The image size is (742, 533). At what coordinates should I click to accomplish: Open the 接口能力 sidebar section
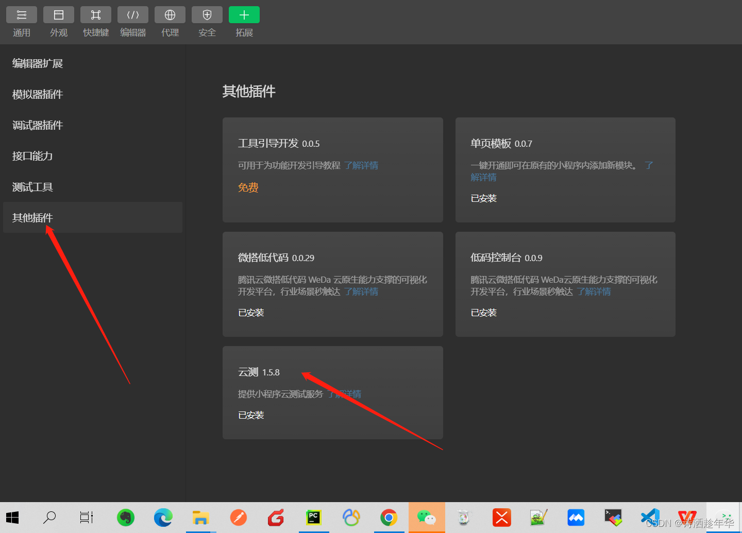(93, 156)
